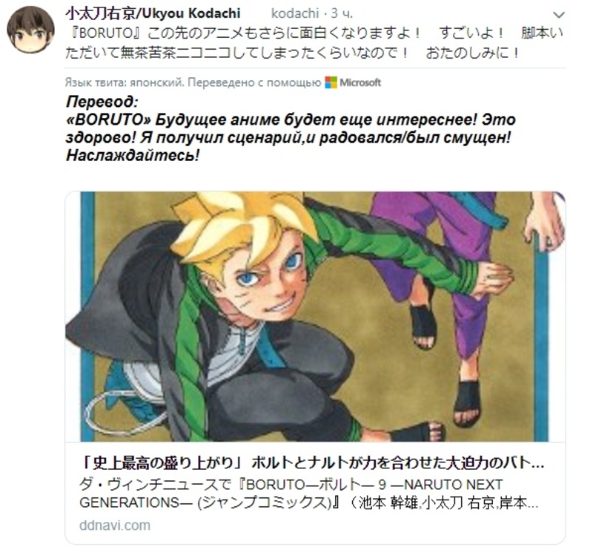Open the tweet timestamp '3 ч.'
Viewport: 593px width, 553px height.
(x=342, y=13)
